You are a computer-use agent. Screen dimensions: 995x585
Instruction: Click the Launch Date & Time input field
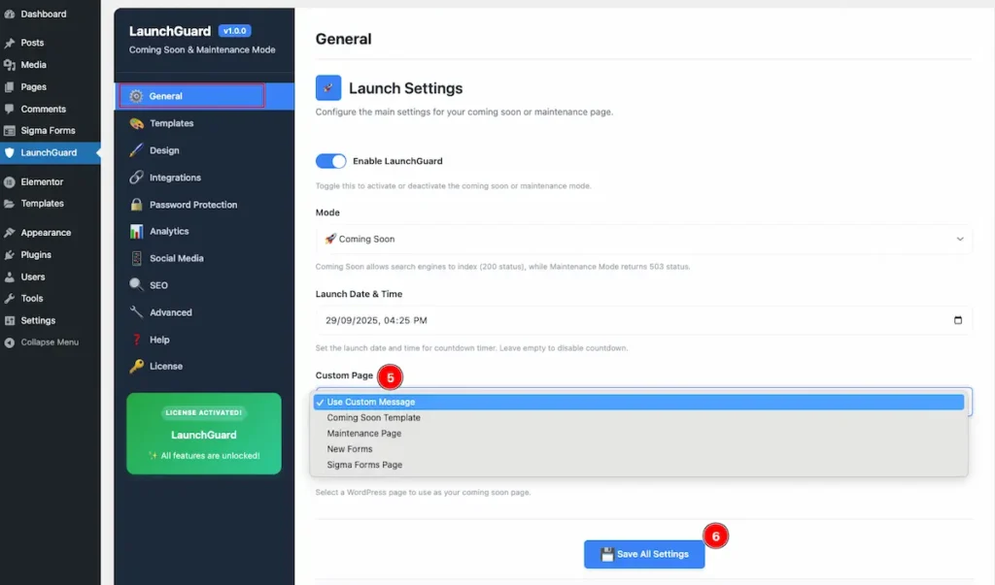coord(643,320)
